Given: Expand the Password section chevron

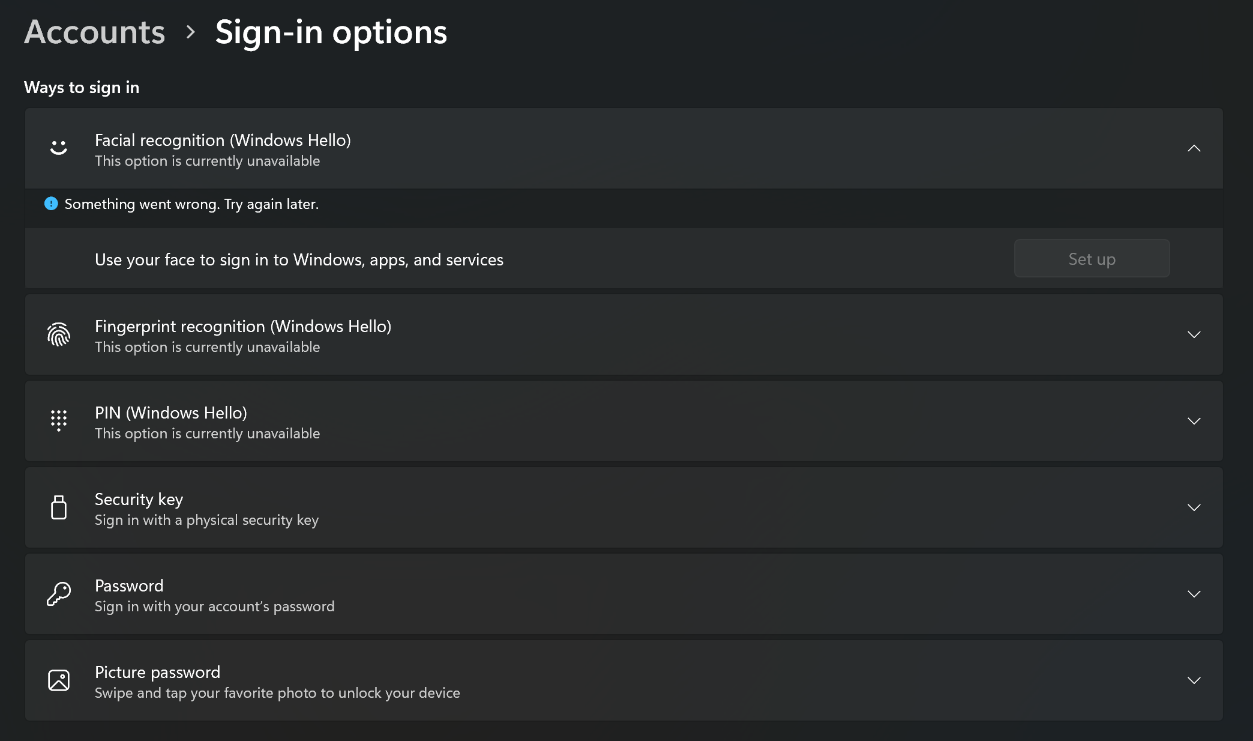Looking at the screenshot, I should coord(1194,594).
